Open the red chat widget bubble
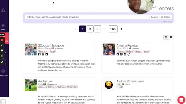The image size is (186, 104). click(181, 100)
